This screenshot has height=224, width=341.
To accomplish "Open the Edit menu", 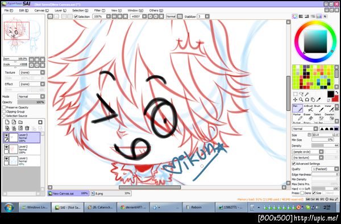I will pyautogui.click(x=23, y=10).
